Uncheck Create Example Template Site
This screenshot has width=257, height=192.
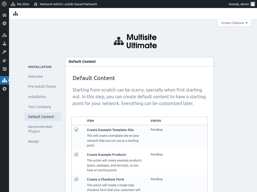tap(76, 130)
